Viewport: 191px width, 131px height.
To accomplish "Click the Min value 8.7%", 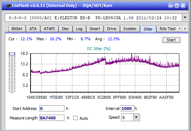I will [85, 39].
